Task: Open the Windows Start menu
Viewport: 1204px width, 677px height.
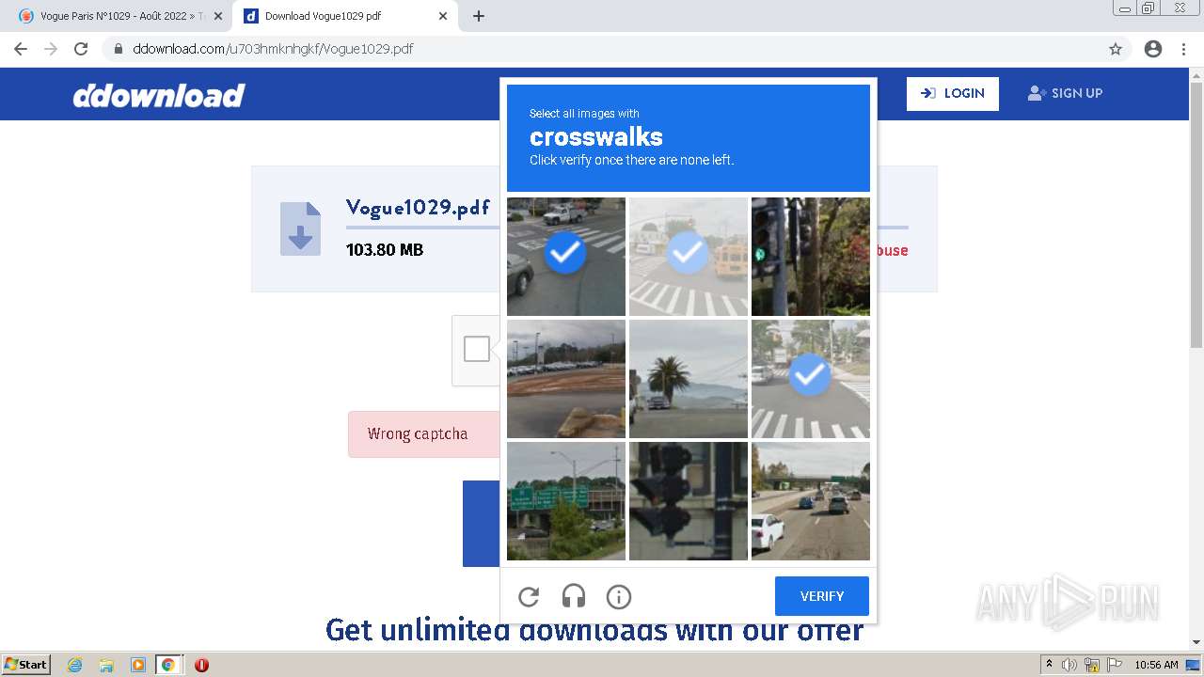Action: pyautogui.click(x=26, y=664)
